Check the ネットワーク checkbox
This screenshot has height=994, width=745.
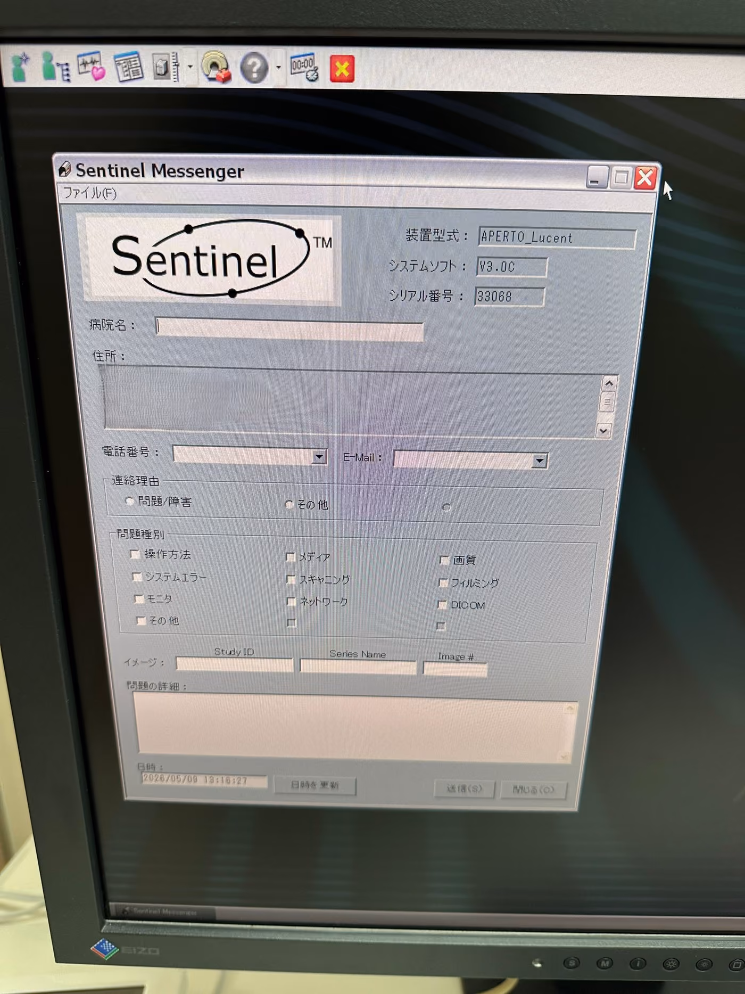pyautogui.click(x=291, y=602)
